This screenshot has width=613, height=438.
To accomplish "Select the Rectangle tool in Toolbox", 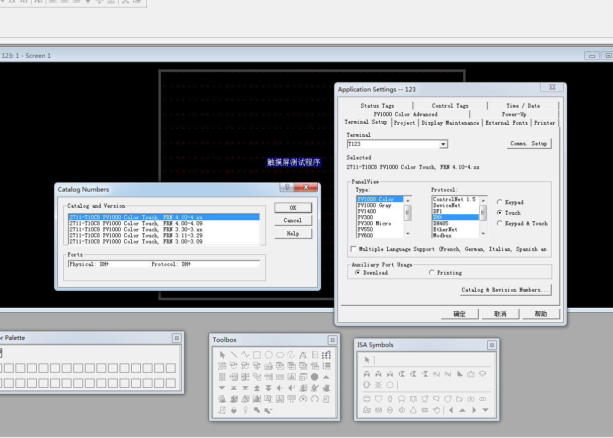I will tap(257, 355).
